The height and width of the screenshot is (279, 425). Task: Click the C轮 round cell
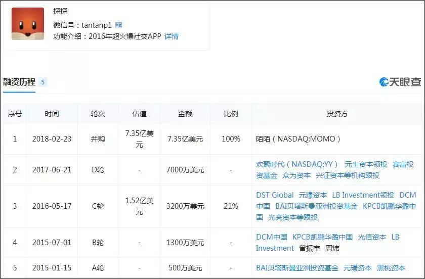tap(98, 206)
